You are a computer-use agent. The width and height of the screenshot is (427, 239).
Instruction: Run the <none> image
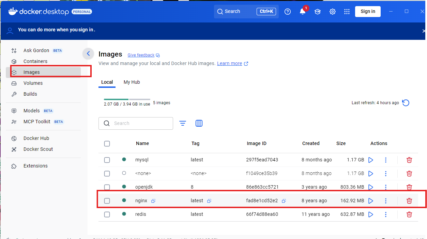pos(371,173)
